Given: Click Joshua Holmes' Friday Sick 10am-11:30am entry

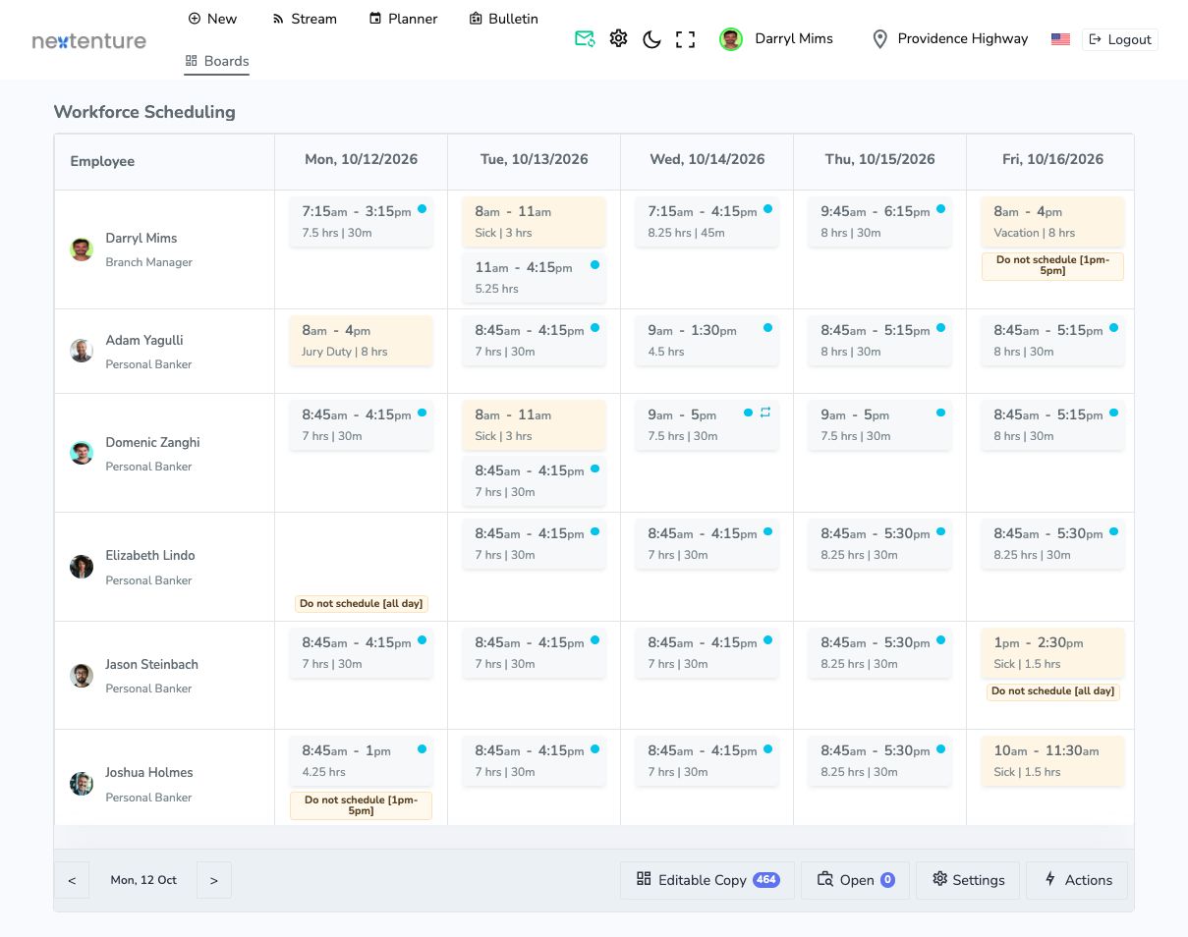Looking at the screenshot, I should pyautogui.click(x=1052, y=761).
